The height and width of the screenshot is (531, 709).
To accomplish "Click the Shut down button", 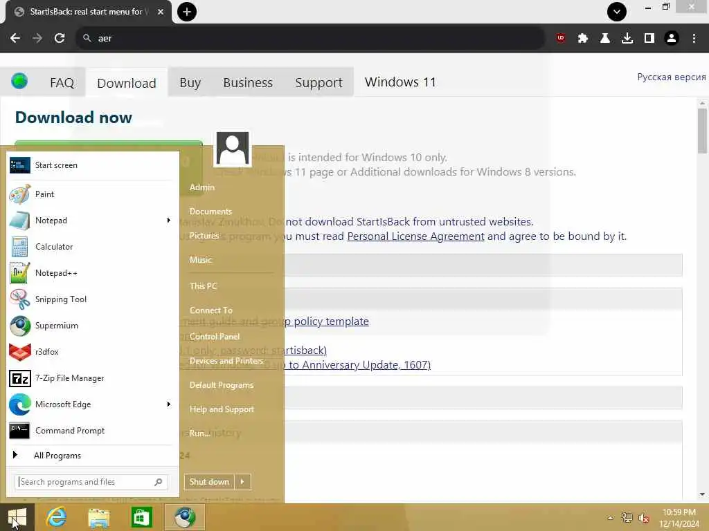I will [209, 482].
